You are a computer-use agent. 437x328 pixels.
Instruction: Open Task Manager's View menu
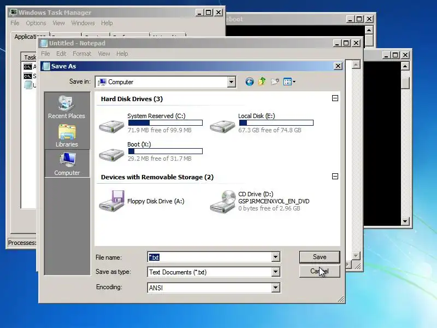point(58,23)
